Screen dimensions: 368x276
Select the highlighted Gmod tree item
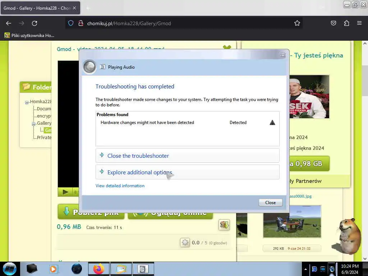pyautogui.click(x=48, y=130)
